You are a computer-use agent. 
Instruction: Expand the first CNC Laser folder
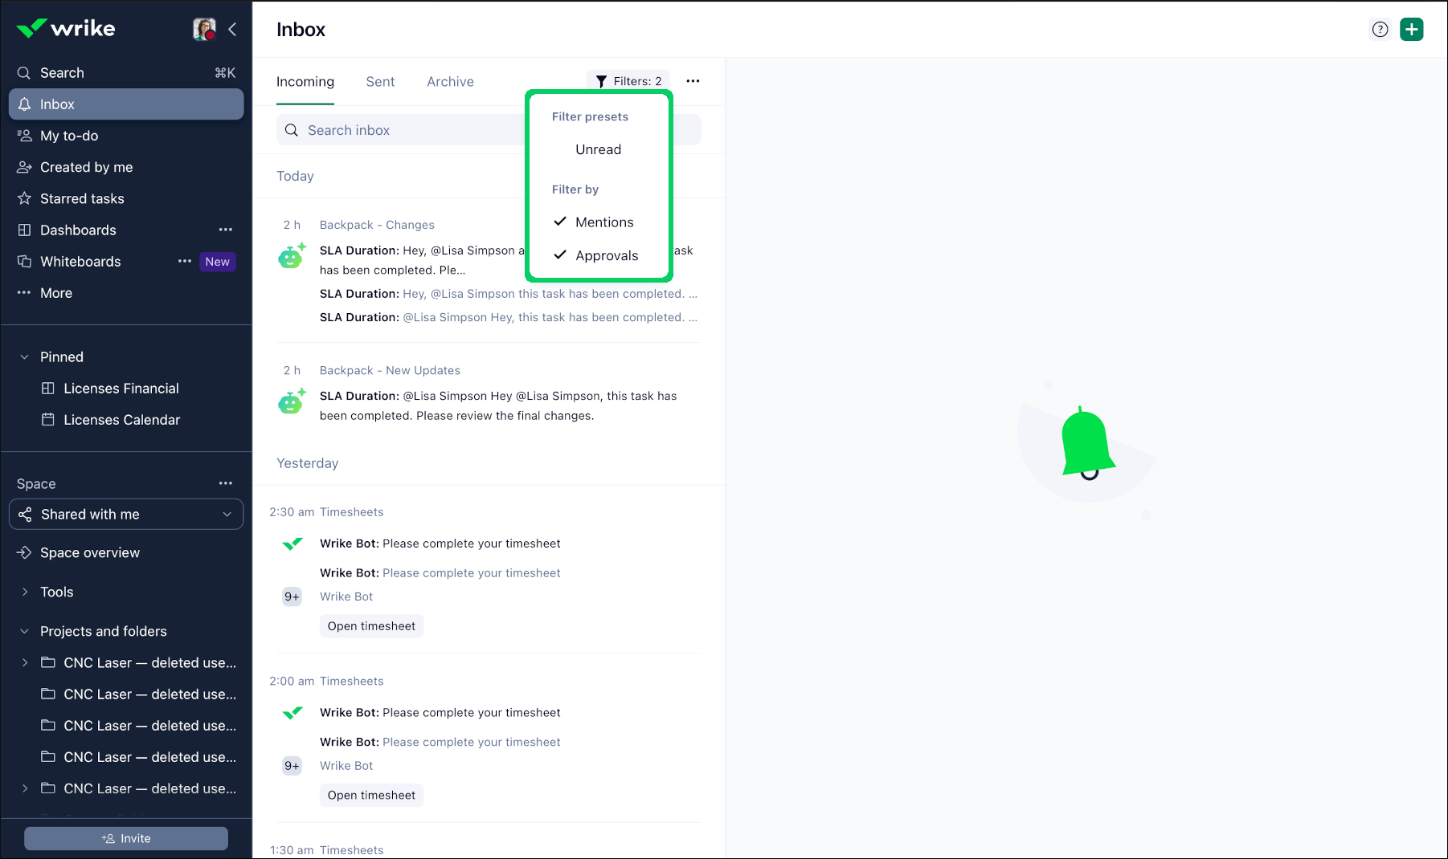point(24,662)
